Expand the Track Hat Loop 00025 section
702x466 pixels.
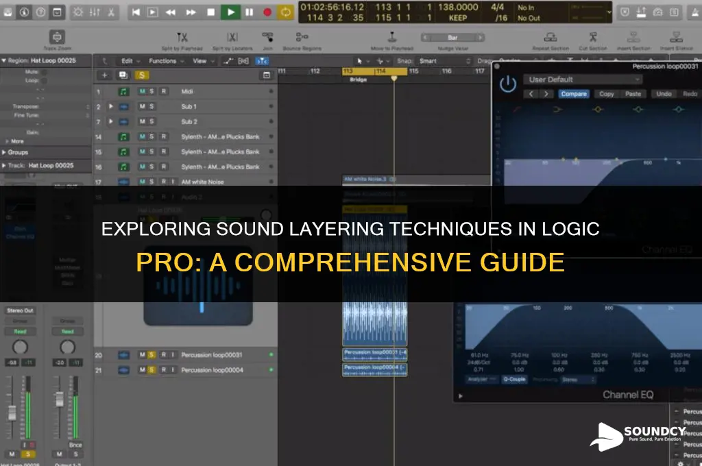3,166
